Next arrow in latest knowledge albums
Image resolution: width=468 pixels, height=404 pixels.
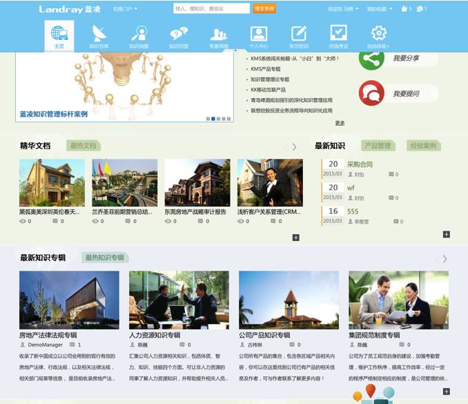445,259
